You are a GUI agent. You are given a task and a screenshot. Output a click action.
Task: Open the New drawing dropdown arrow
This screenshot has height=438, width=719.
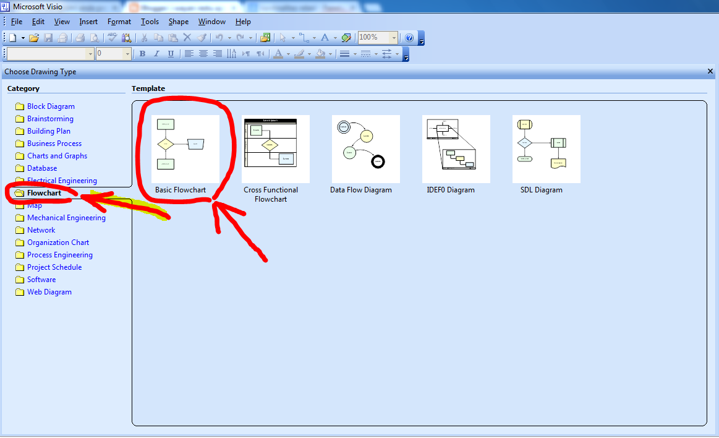click(23, 38)
